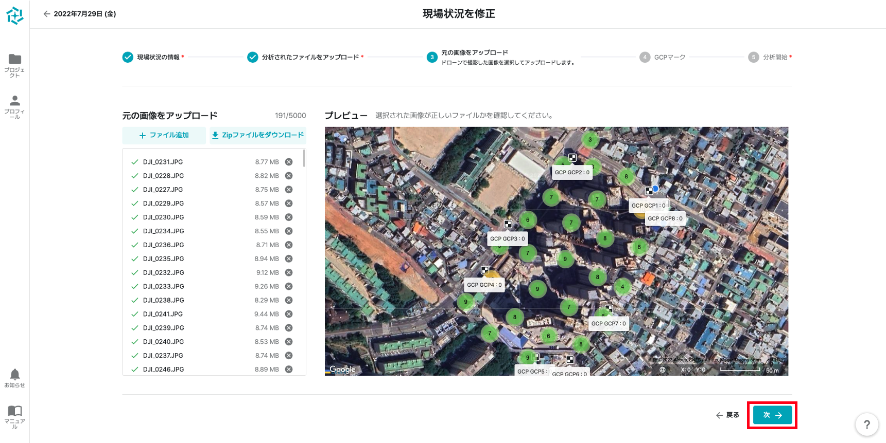The width and height of the screenshot is (886, 443).
Task: Click the file list scrollbar
Action: click(304, 158)
